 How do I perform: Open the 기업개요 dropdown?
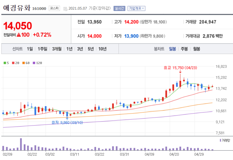(x=136, y=8)
